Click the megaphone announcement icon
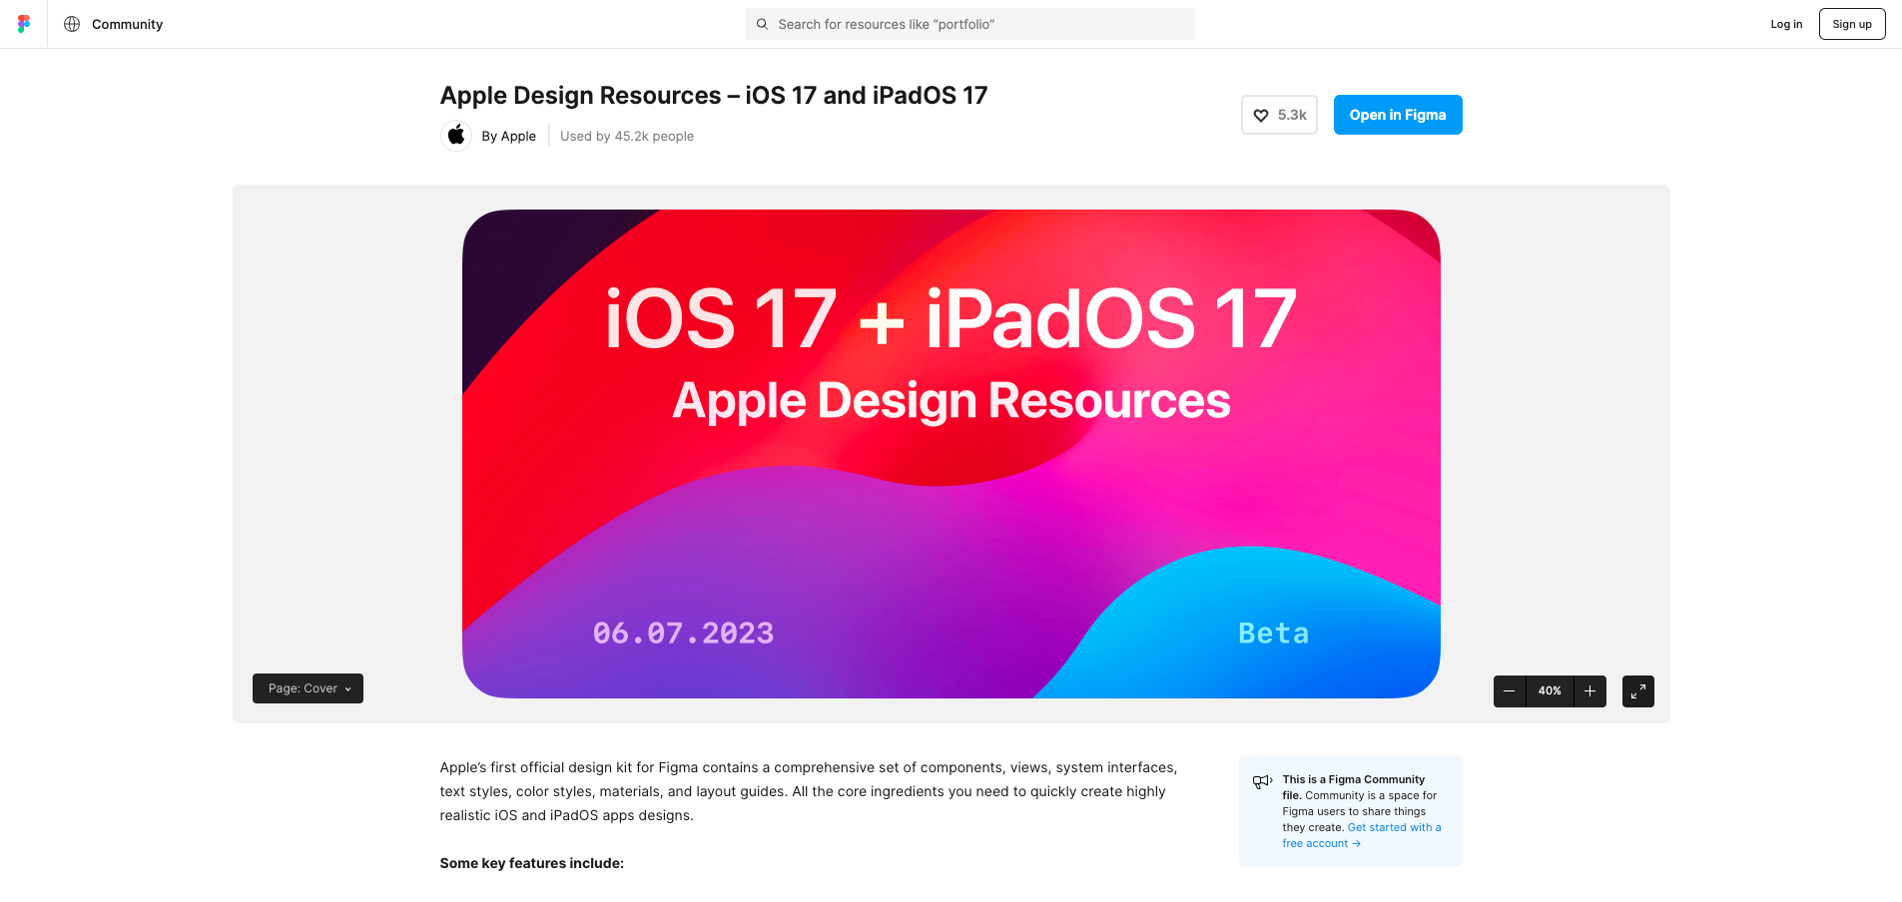Image resolution: width=1902 pixels, height=902 pixels. tap(1262, 781)
